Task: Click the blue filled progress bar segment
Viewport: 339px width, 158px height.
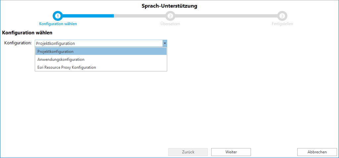Action: point(88,16)
